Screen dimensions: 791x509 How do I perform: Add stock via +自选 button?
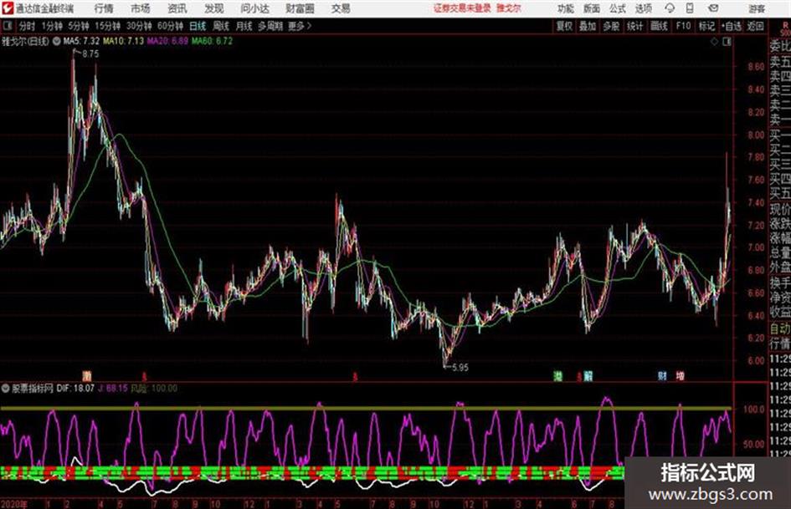point(732,26)
